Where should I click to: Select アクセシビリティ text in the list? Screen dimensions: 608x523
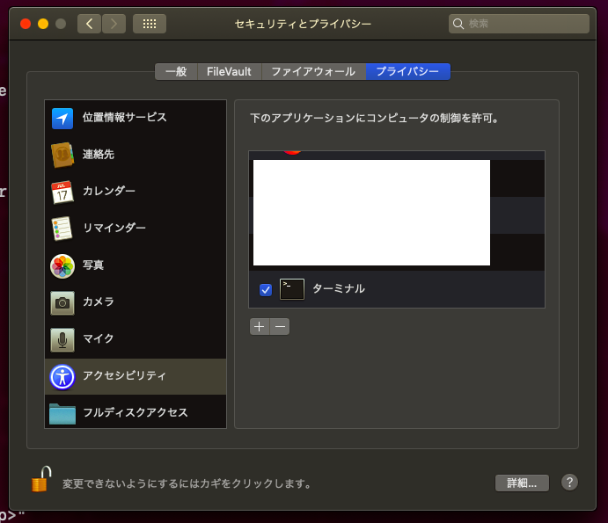(124, 375)
